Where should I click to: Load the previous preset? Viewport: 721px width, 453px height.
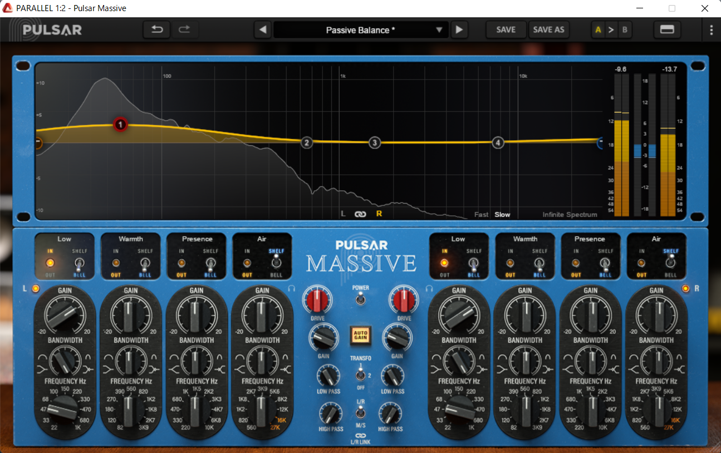263,30
